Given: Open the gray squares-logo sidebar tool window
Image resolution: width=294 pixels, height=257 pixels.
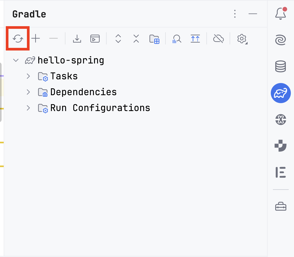Looking at the screenshot, I should pyautogui.click(x=281, y=146).
